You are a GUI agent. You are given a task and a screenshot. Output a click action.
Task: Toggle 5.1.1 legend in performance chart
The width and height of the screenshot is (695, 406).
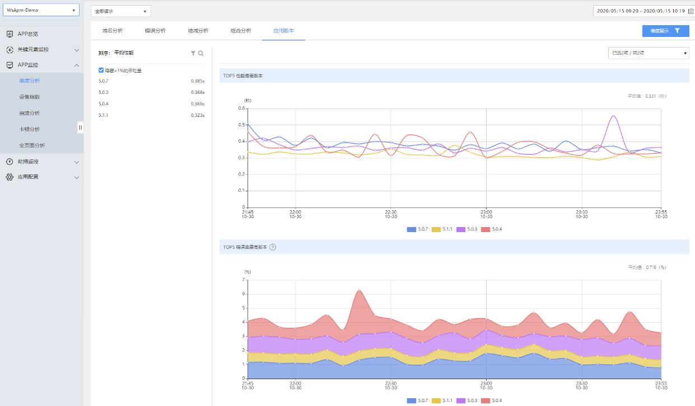[442, 229]
